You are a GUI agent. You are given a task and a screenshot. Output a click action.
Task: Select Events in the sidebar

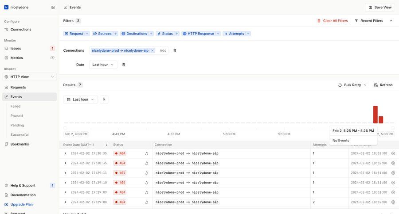[30, 97]
